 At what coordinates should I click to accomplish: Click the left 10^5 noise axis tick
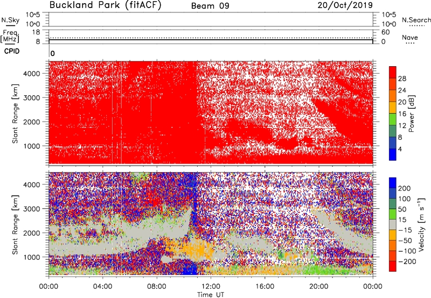(x=33, y=15)
